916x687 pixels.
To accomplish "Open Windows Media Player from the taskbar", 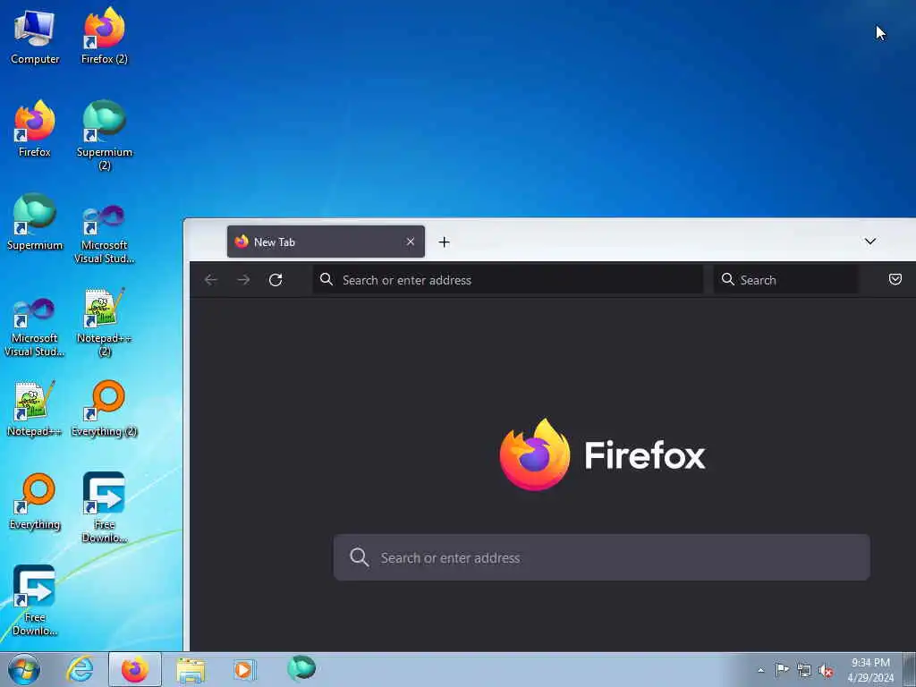I will point(245,669).
